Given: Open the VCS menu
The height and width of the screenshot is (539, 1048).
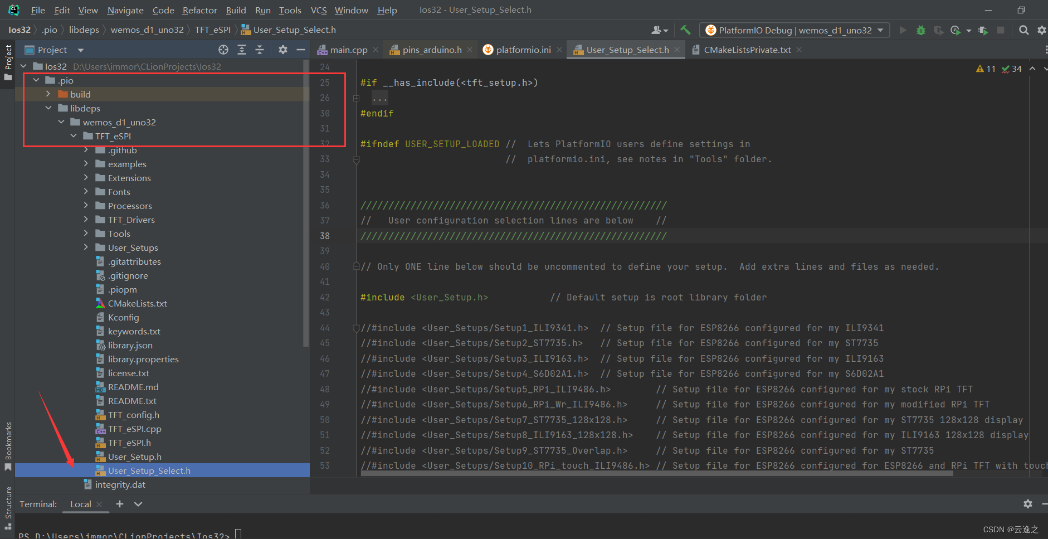Looking at the screenshot, I should [x=319, y=10].
